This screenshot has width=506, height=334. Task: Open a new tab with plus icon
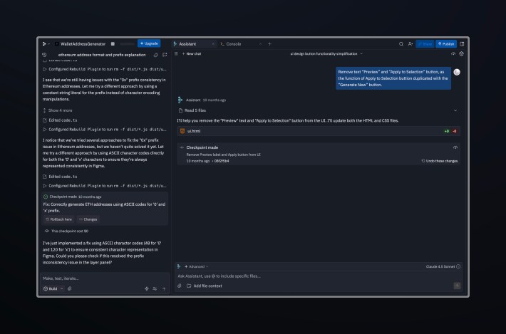[269, 43]
